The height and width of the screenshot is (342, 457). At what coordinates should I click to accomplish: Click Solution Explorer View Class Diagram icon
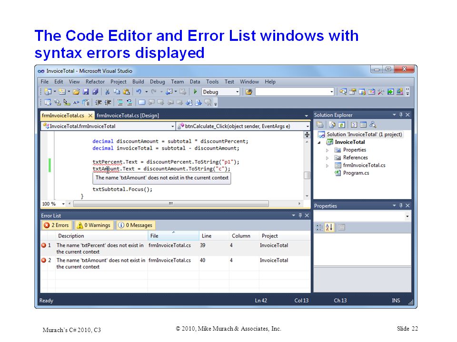(373, 125)
